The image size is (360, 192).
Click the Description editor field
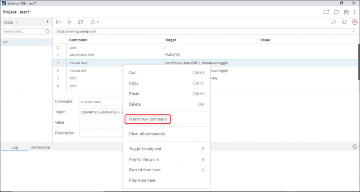click(x=101, y=133)
